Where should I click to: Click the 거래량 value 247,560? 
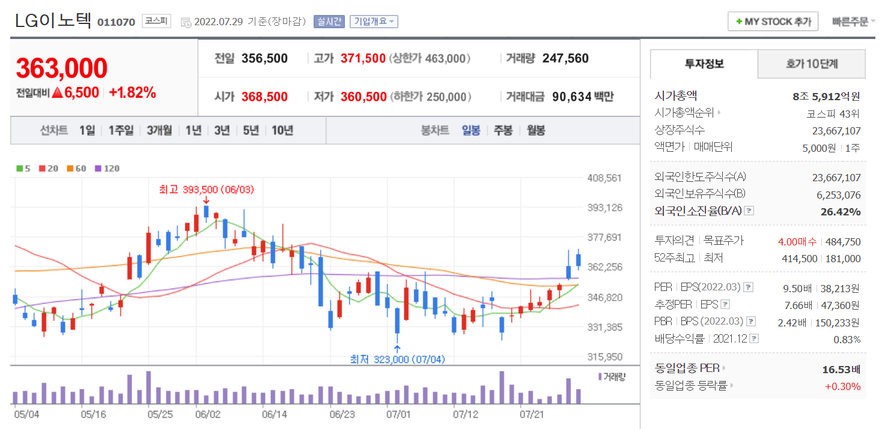pyautogui.click(x=565, y=58)
